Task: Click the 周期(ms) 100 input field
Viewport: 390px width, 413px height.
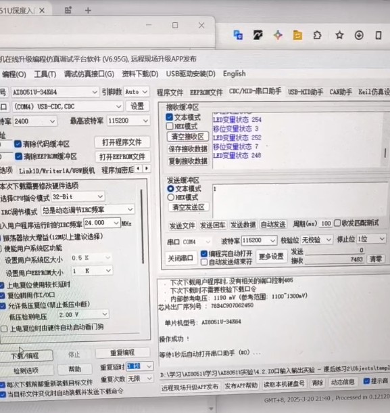Action: (326, 223)
